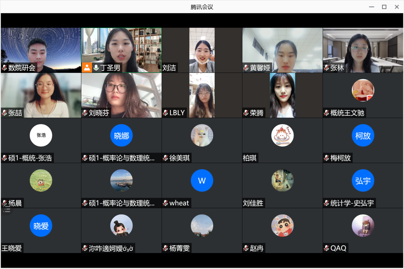
Task: Click the 刘洁 name label
Action: click(169, 68)
